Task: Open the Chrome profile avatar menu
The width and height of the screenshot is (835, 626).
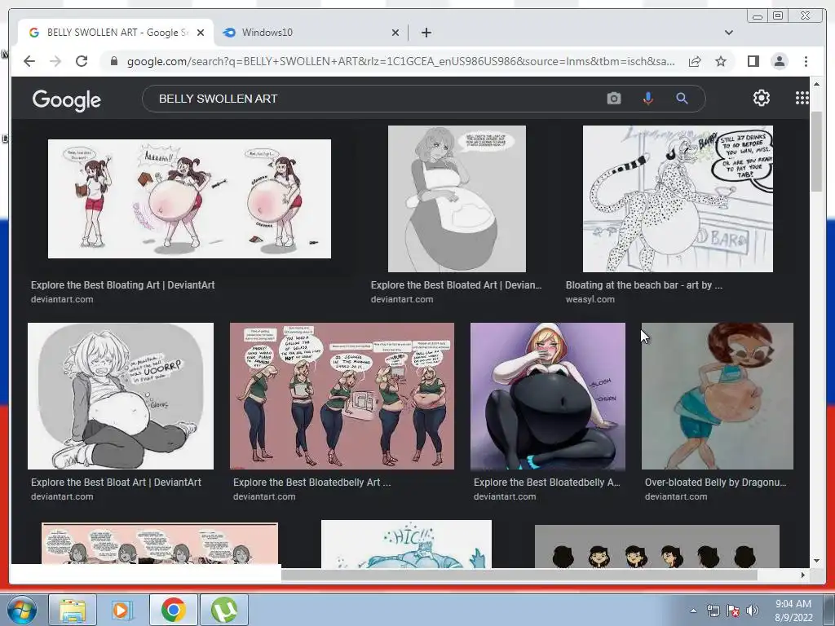Action: tap(779, 61)
